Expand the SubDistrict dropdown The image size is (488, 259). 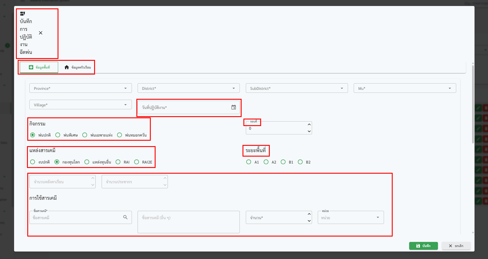(296, 88)
